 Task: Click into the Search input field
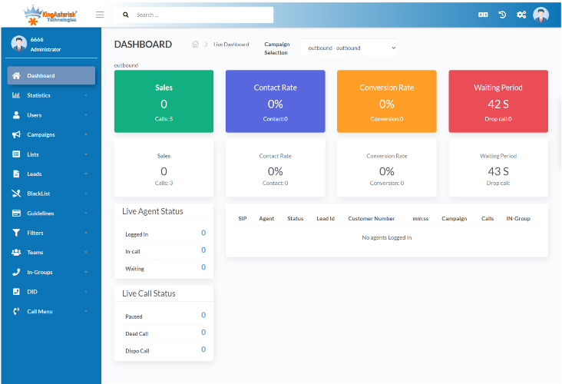point(200,15)
